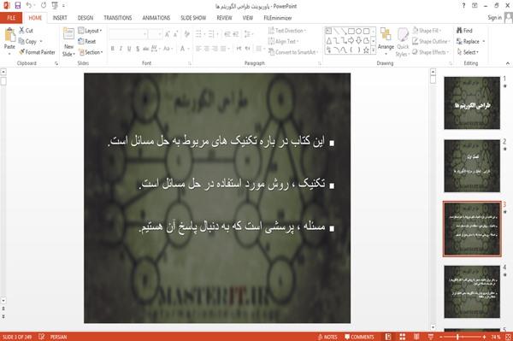Viewport: 513px width, 341px height.
Task: Open Quick Styles gallery
Action: point(403,43)
